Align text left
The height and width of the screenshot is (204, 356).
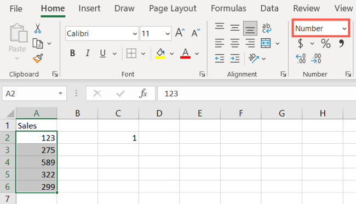tap(219, 43)
